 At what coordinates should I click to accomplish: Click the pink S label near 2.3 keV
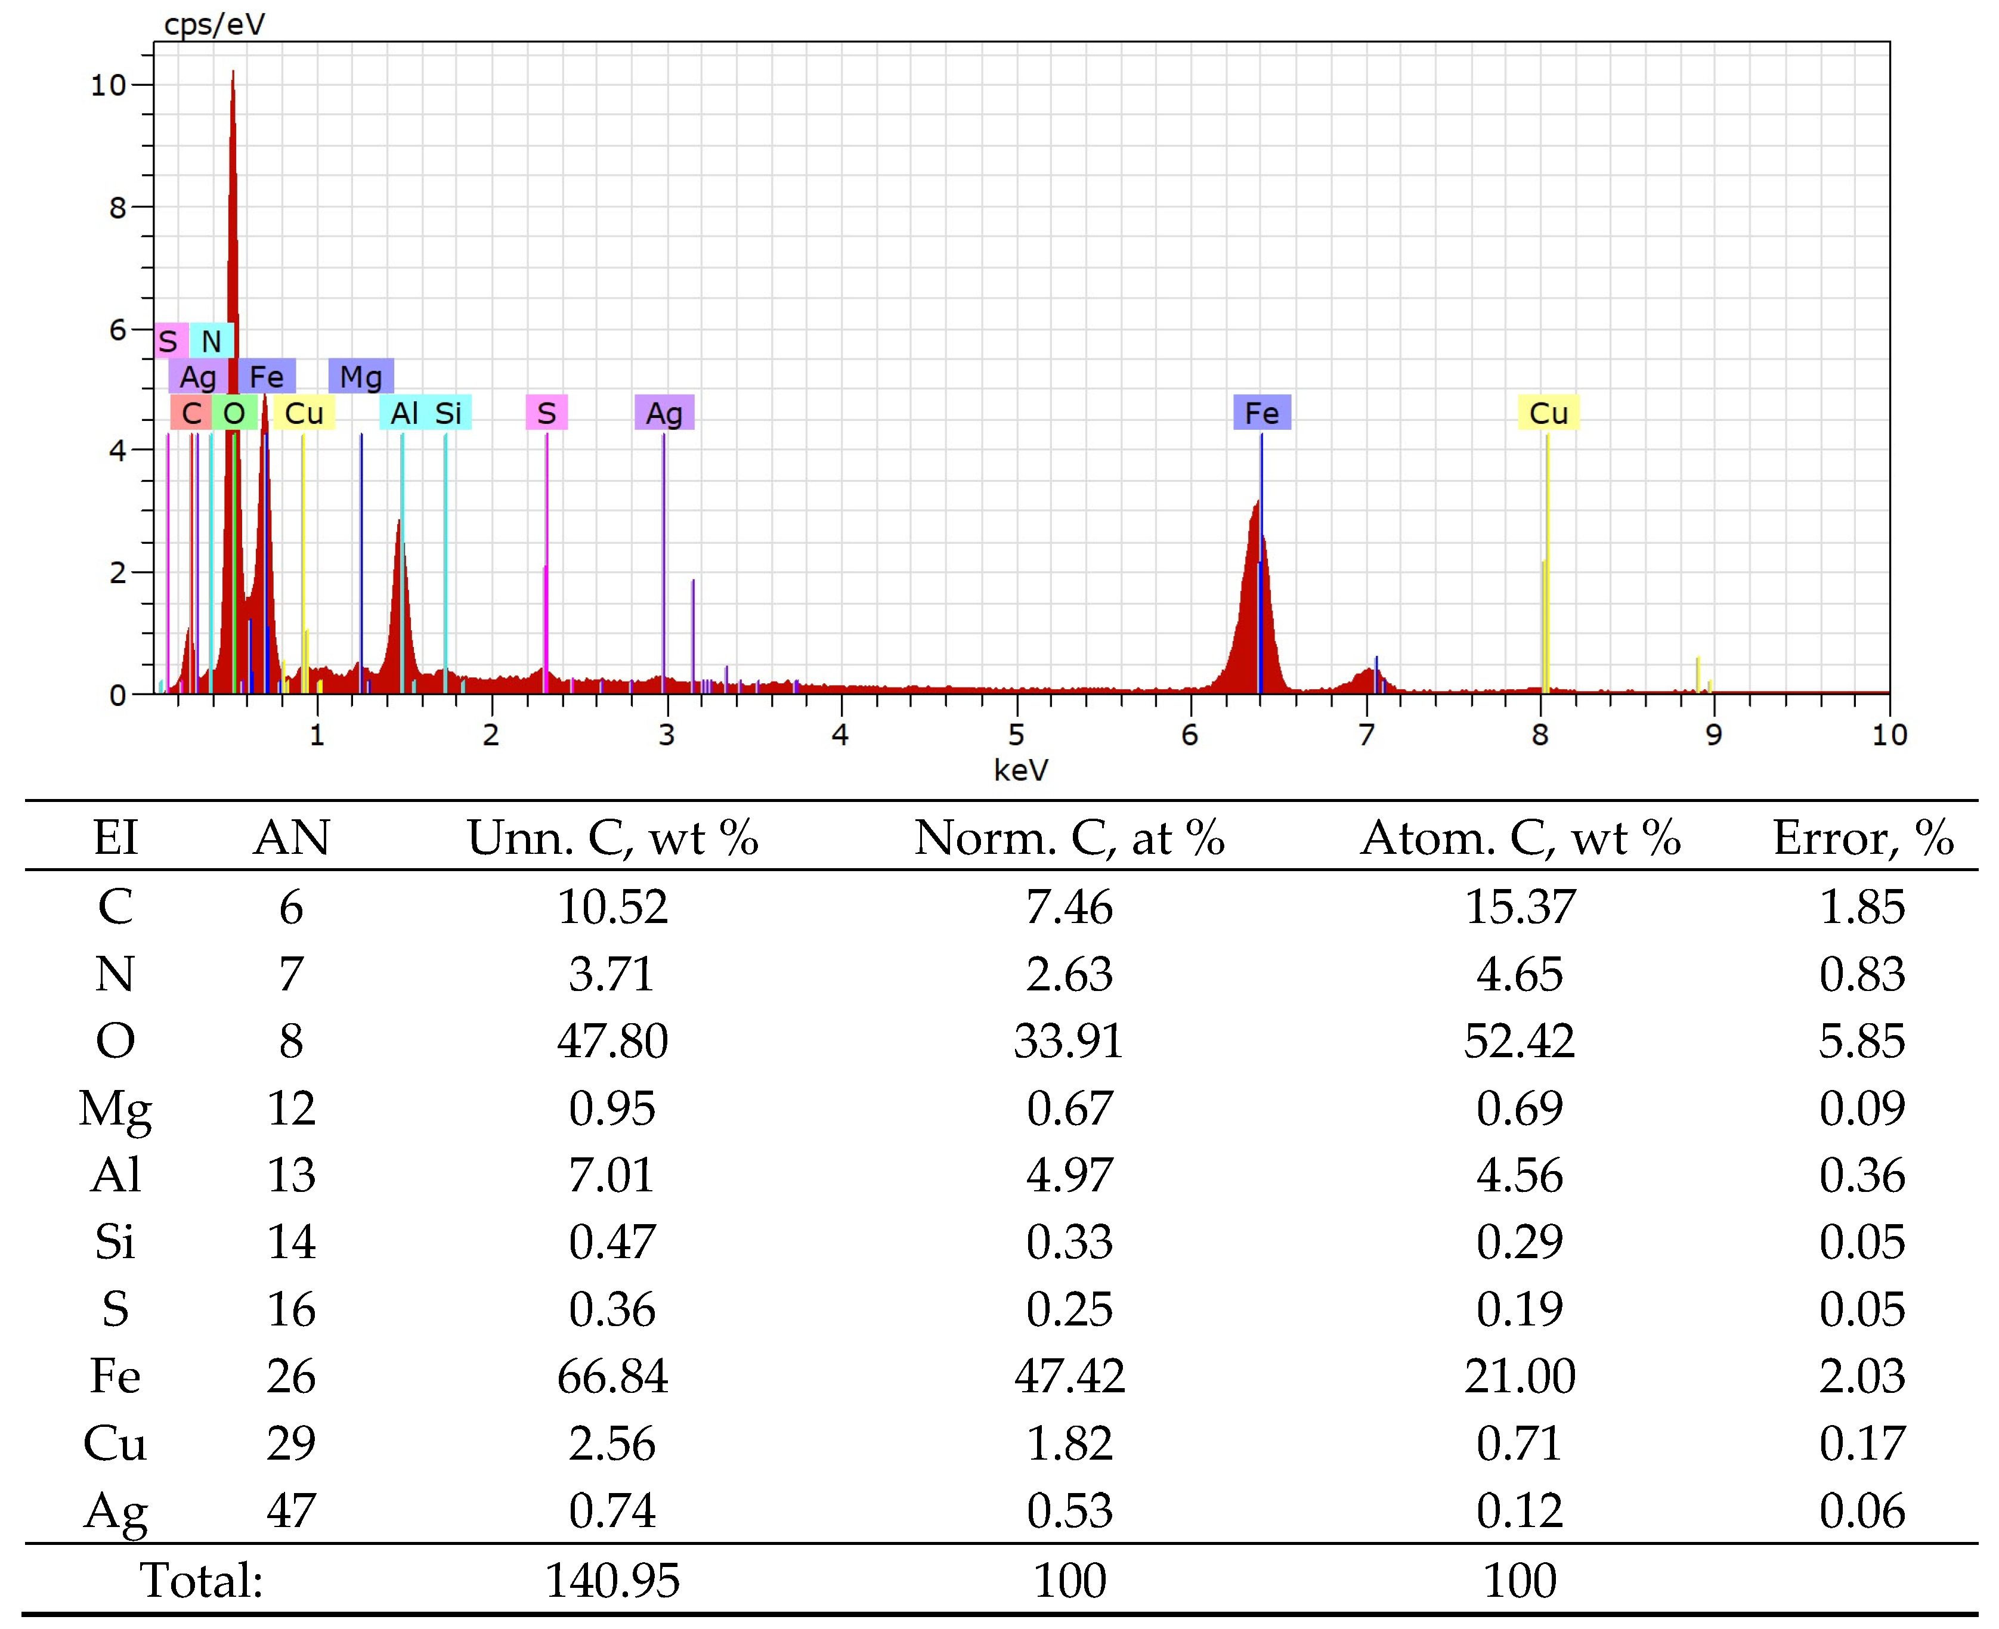tap(546, 413)
